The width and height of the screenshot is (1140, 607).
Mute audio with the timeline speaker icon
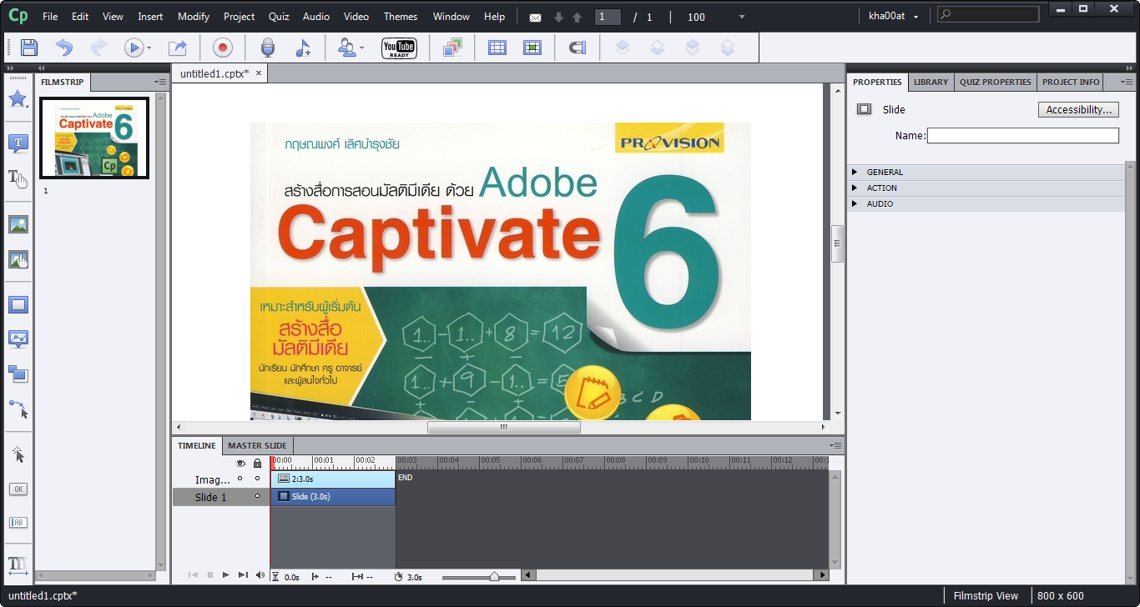point(260,574)
